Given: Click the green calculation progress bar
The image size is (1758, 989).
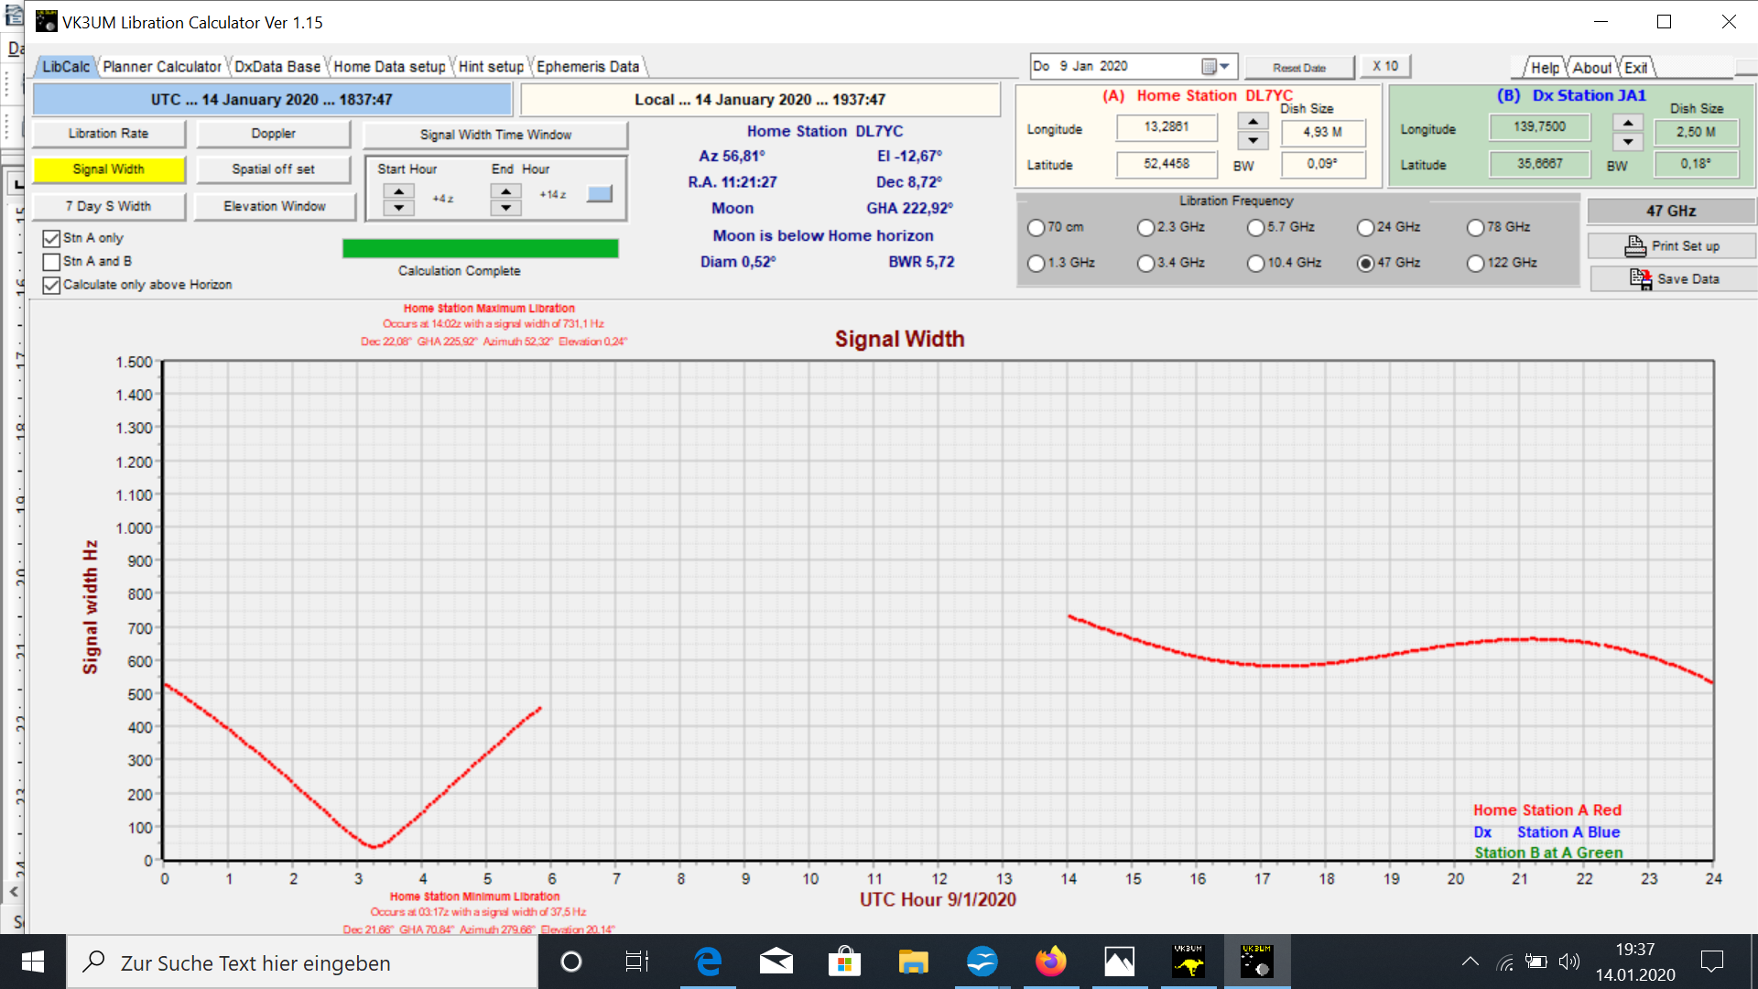Looking at the screenshot, I should pos(481,248).
